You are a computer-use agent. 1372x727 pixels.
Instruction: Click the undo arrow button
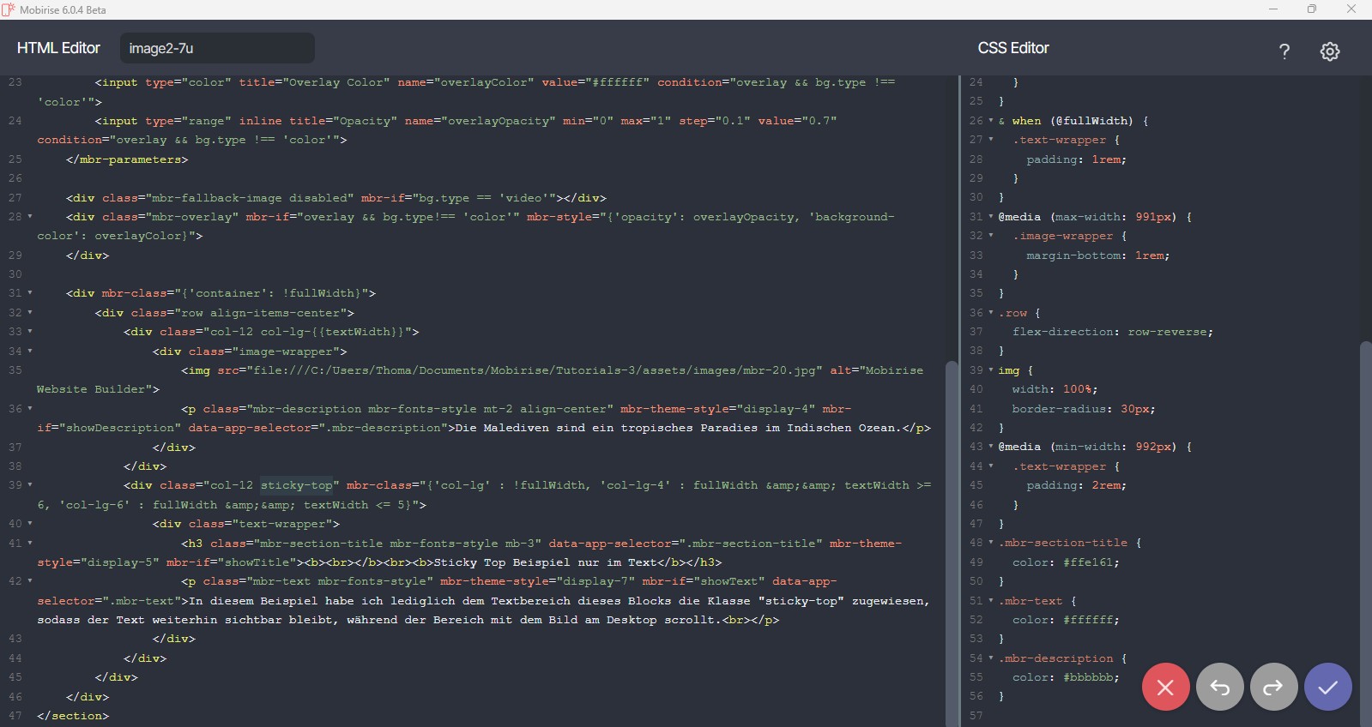(x=1219, y=687)
